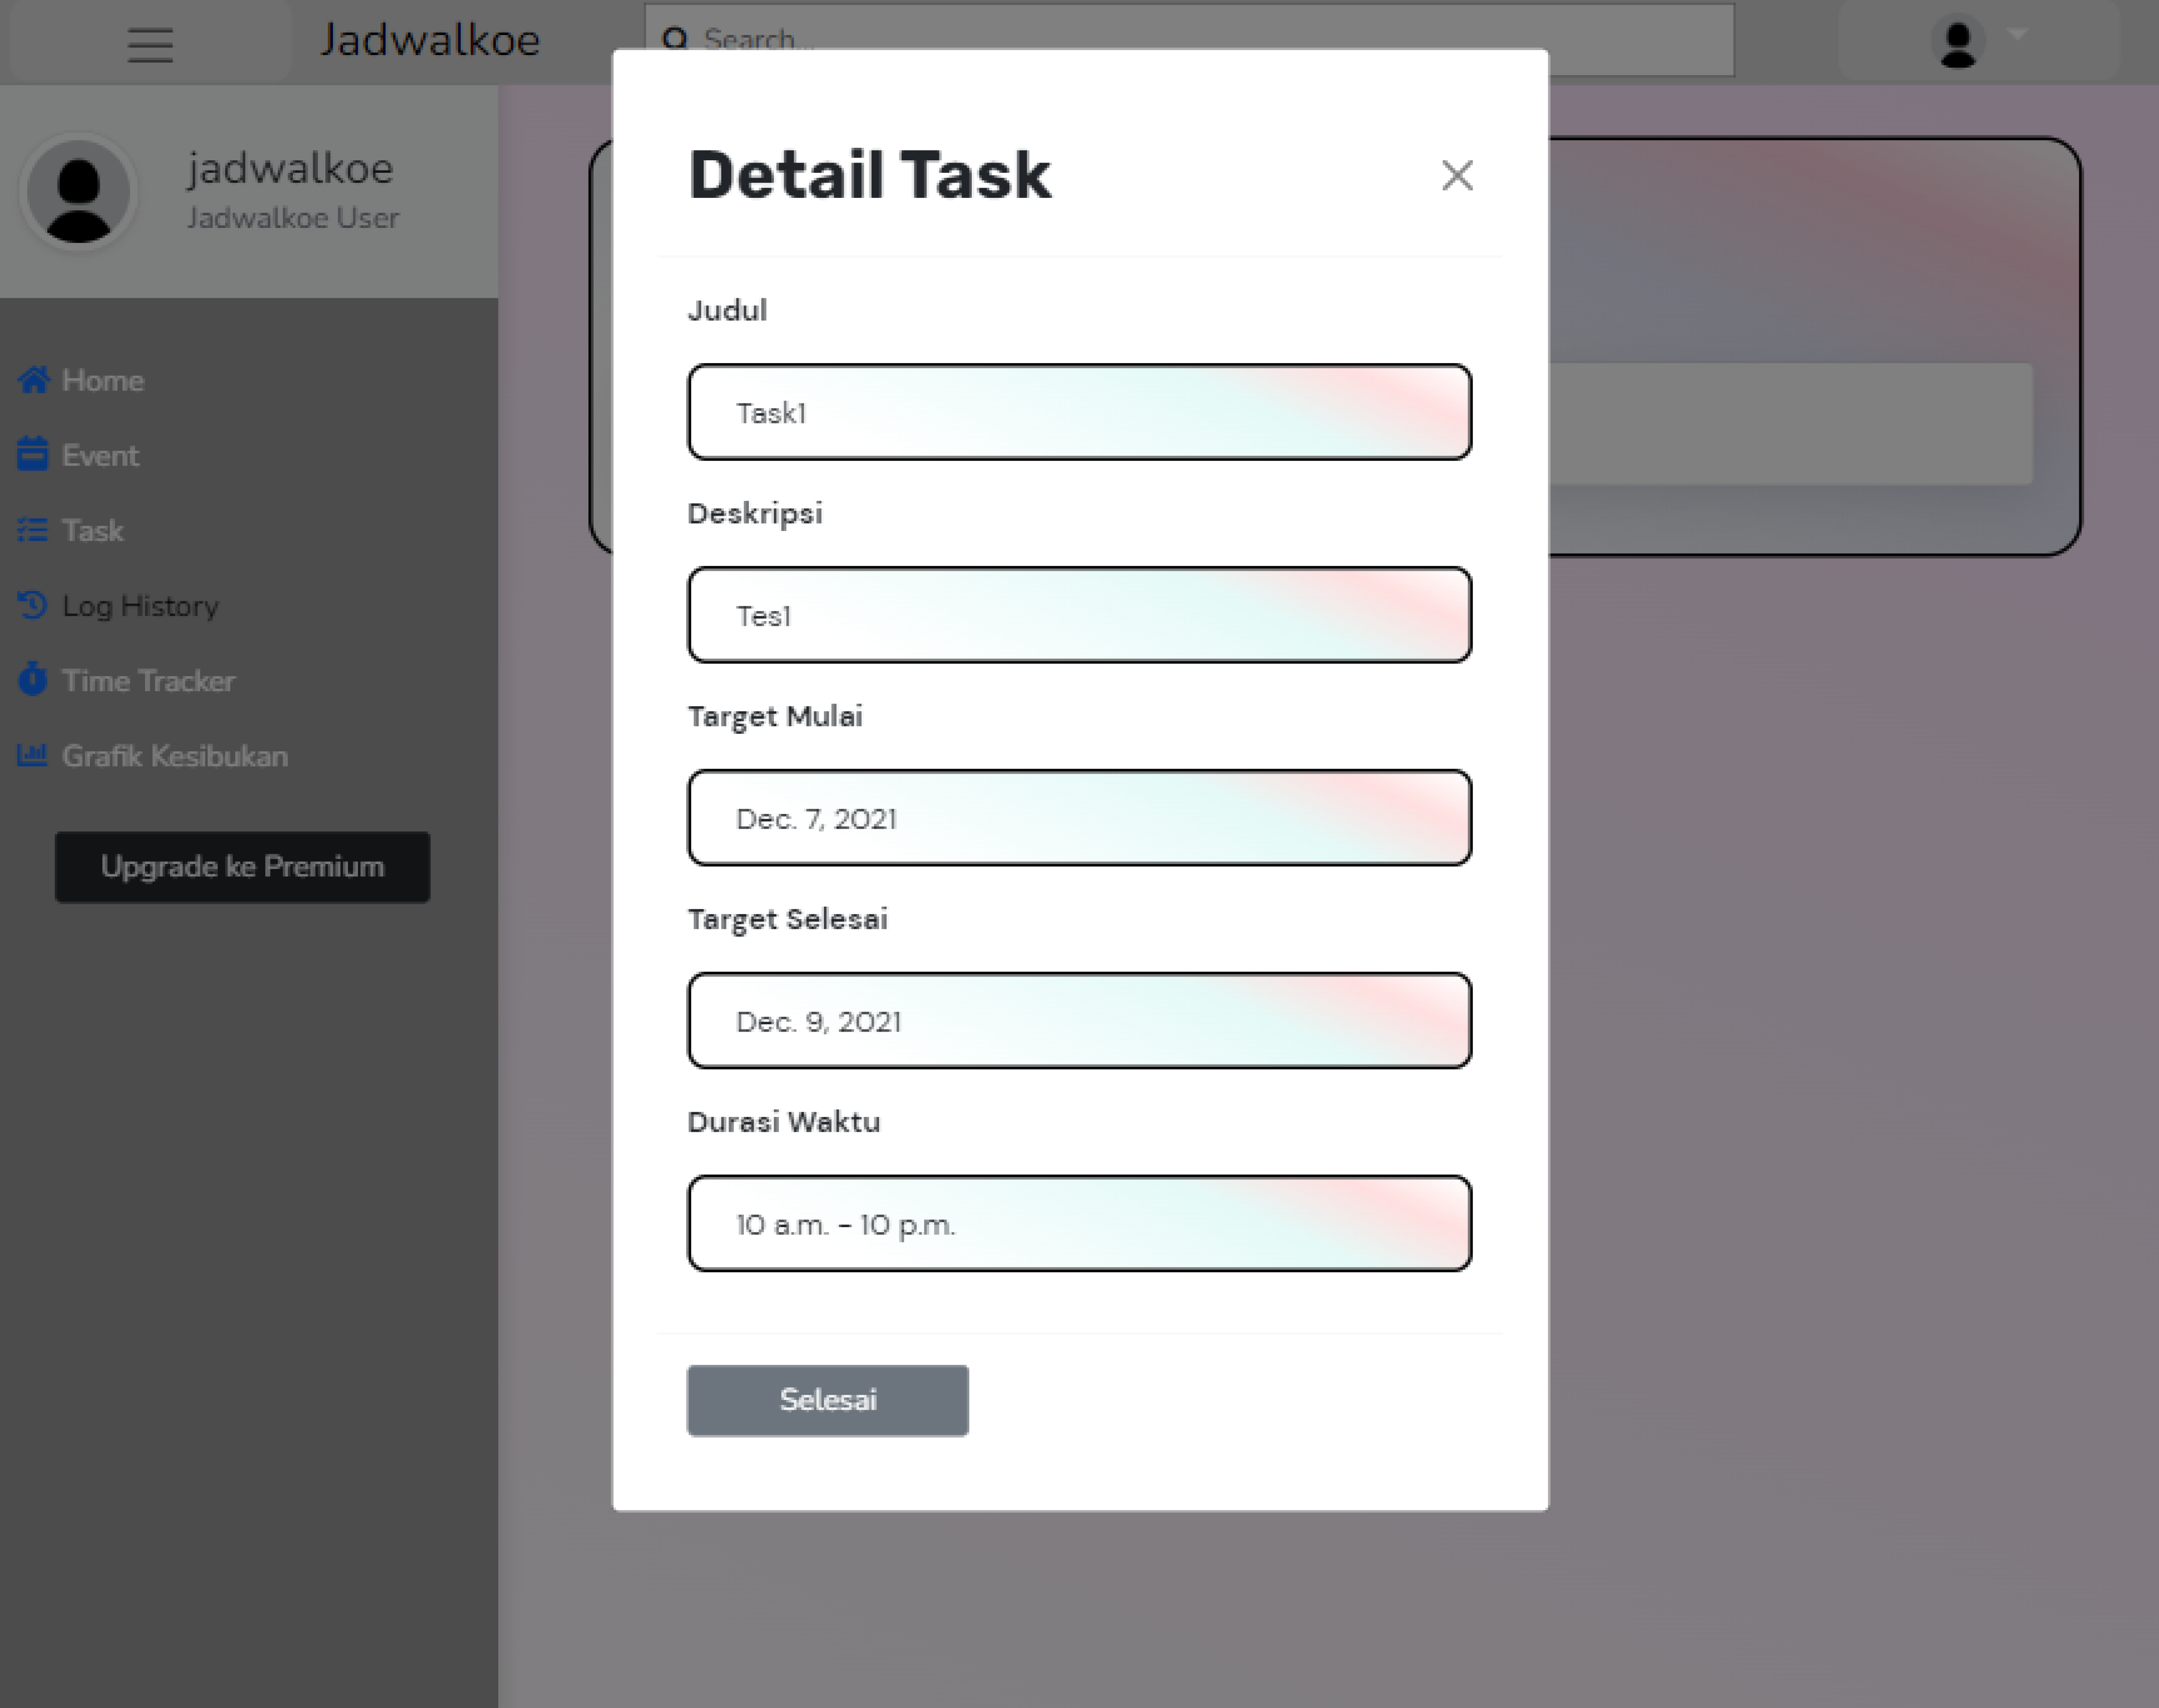Click the jadwalkoe username text
The image size is (2159, 1708).
[x=290, y=168]
